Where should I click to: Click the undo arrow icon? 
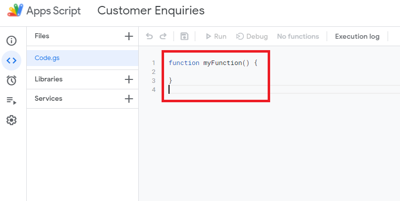point(149,36)
